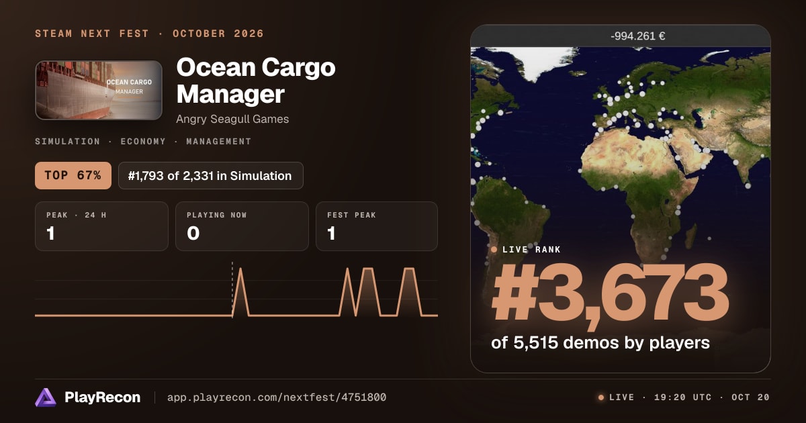Click the LIVE RANK label
Viewport: 806px width, 423px height.
531,249
